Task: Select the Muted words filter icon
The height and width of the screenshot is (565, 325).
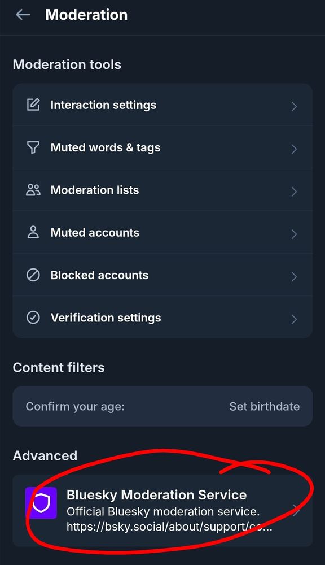Action: [34, 147]
